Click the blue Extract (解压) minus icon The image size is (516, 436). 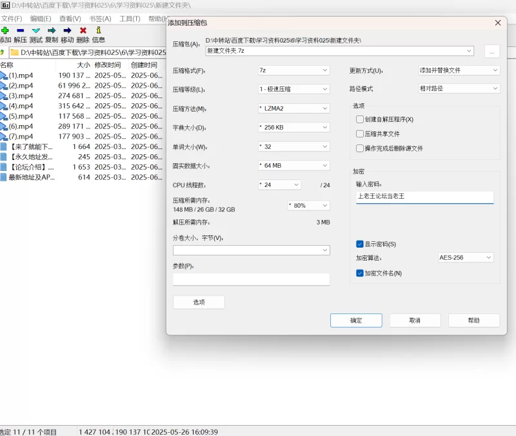tap(21, 30)
